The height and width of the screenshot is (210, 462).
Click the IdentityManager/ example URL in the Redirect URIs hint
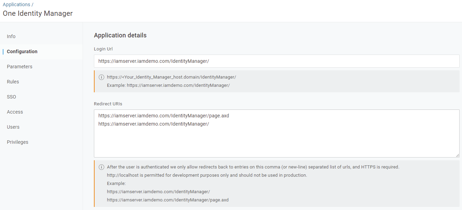[x=158, y=192]
